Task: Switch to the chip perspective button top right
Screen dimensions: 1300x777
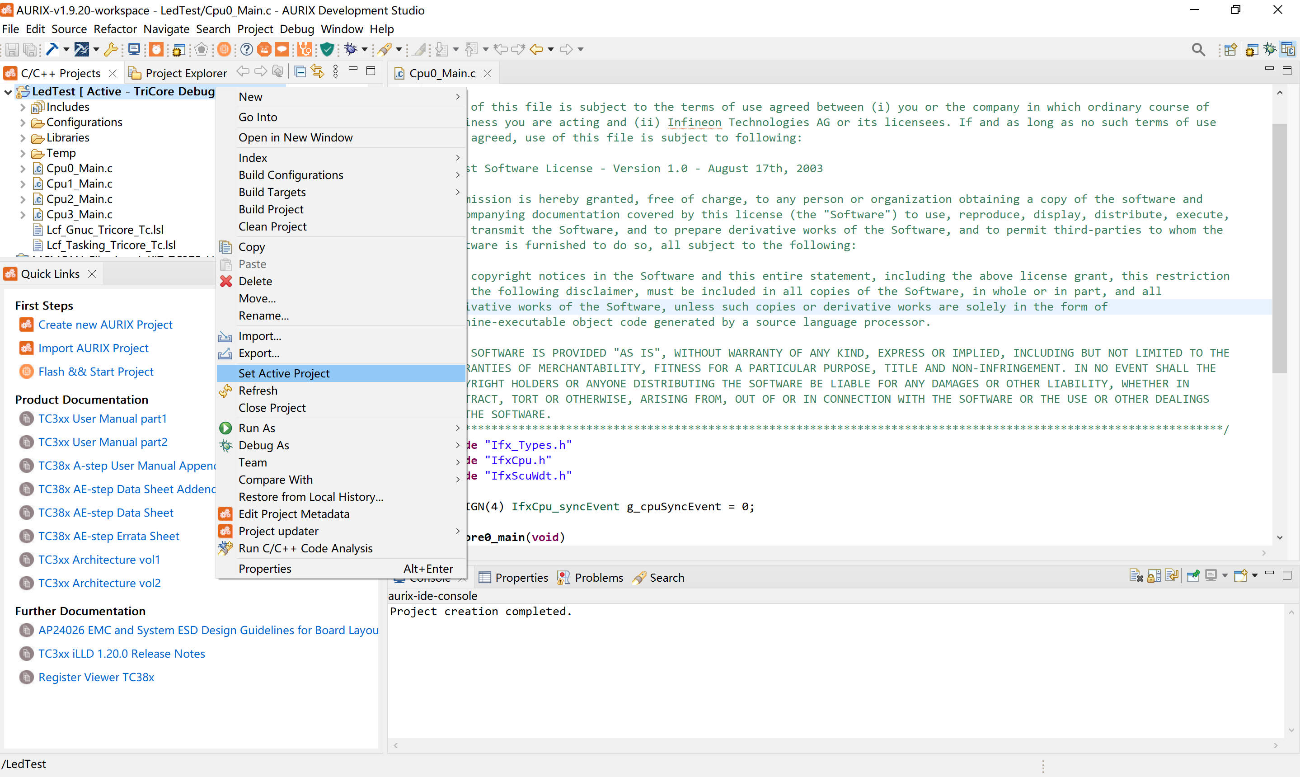Action: 1251,49
